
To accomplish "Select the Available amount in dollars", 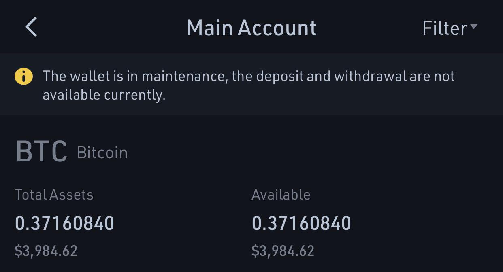I will pyautogui.click(x=283, y=250).
